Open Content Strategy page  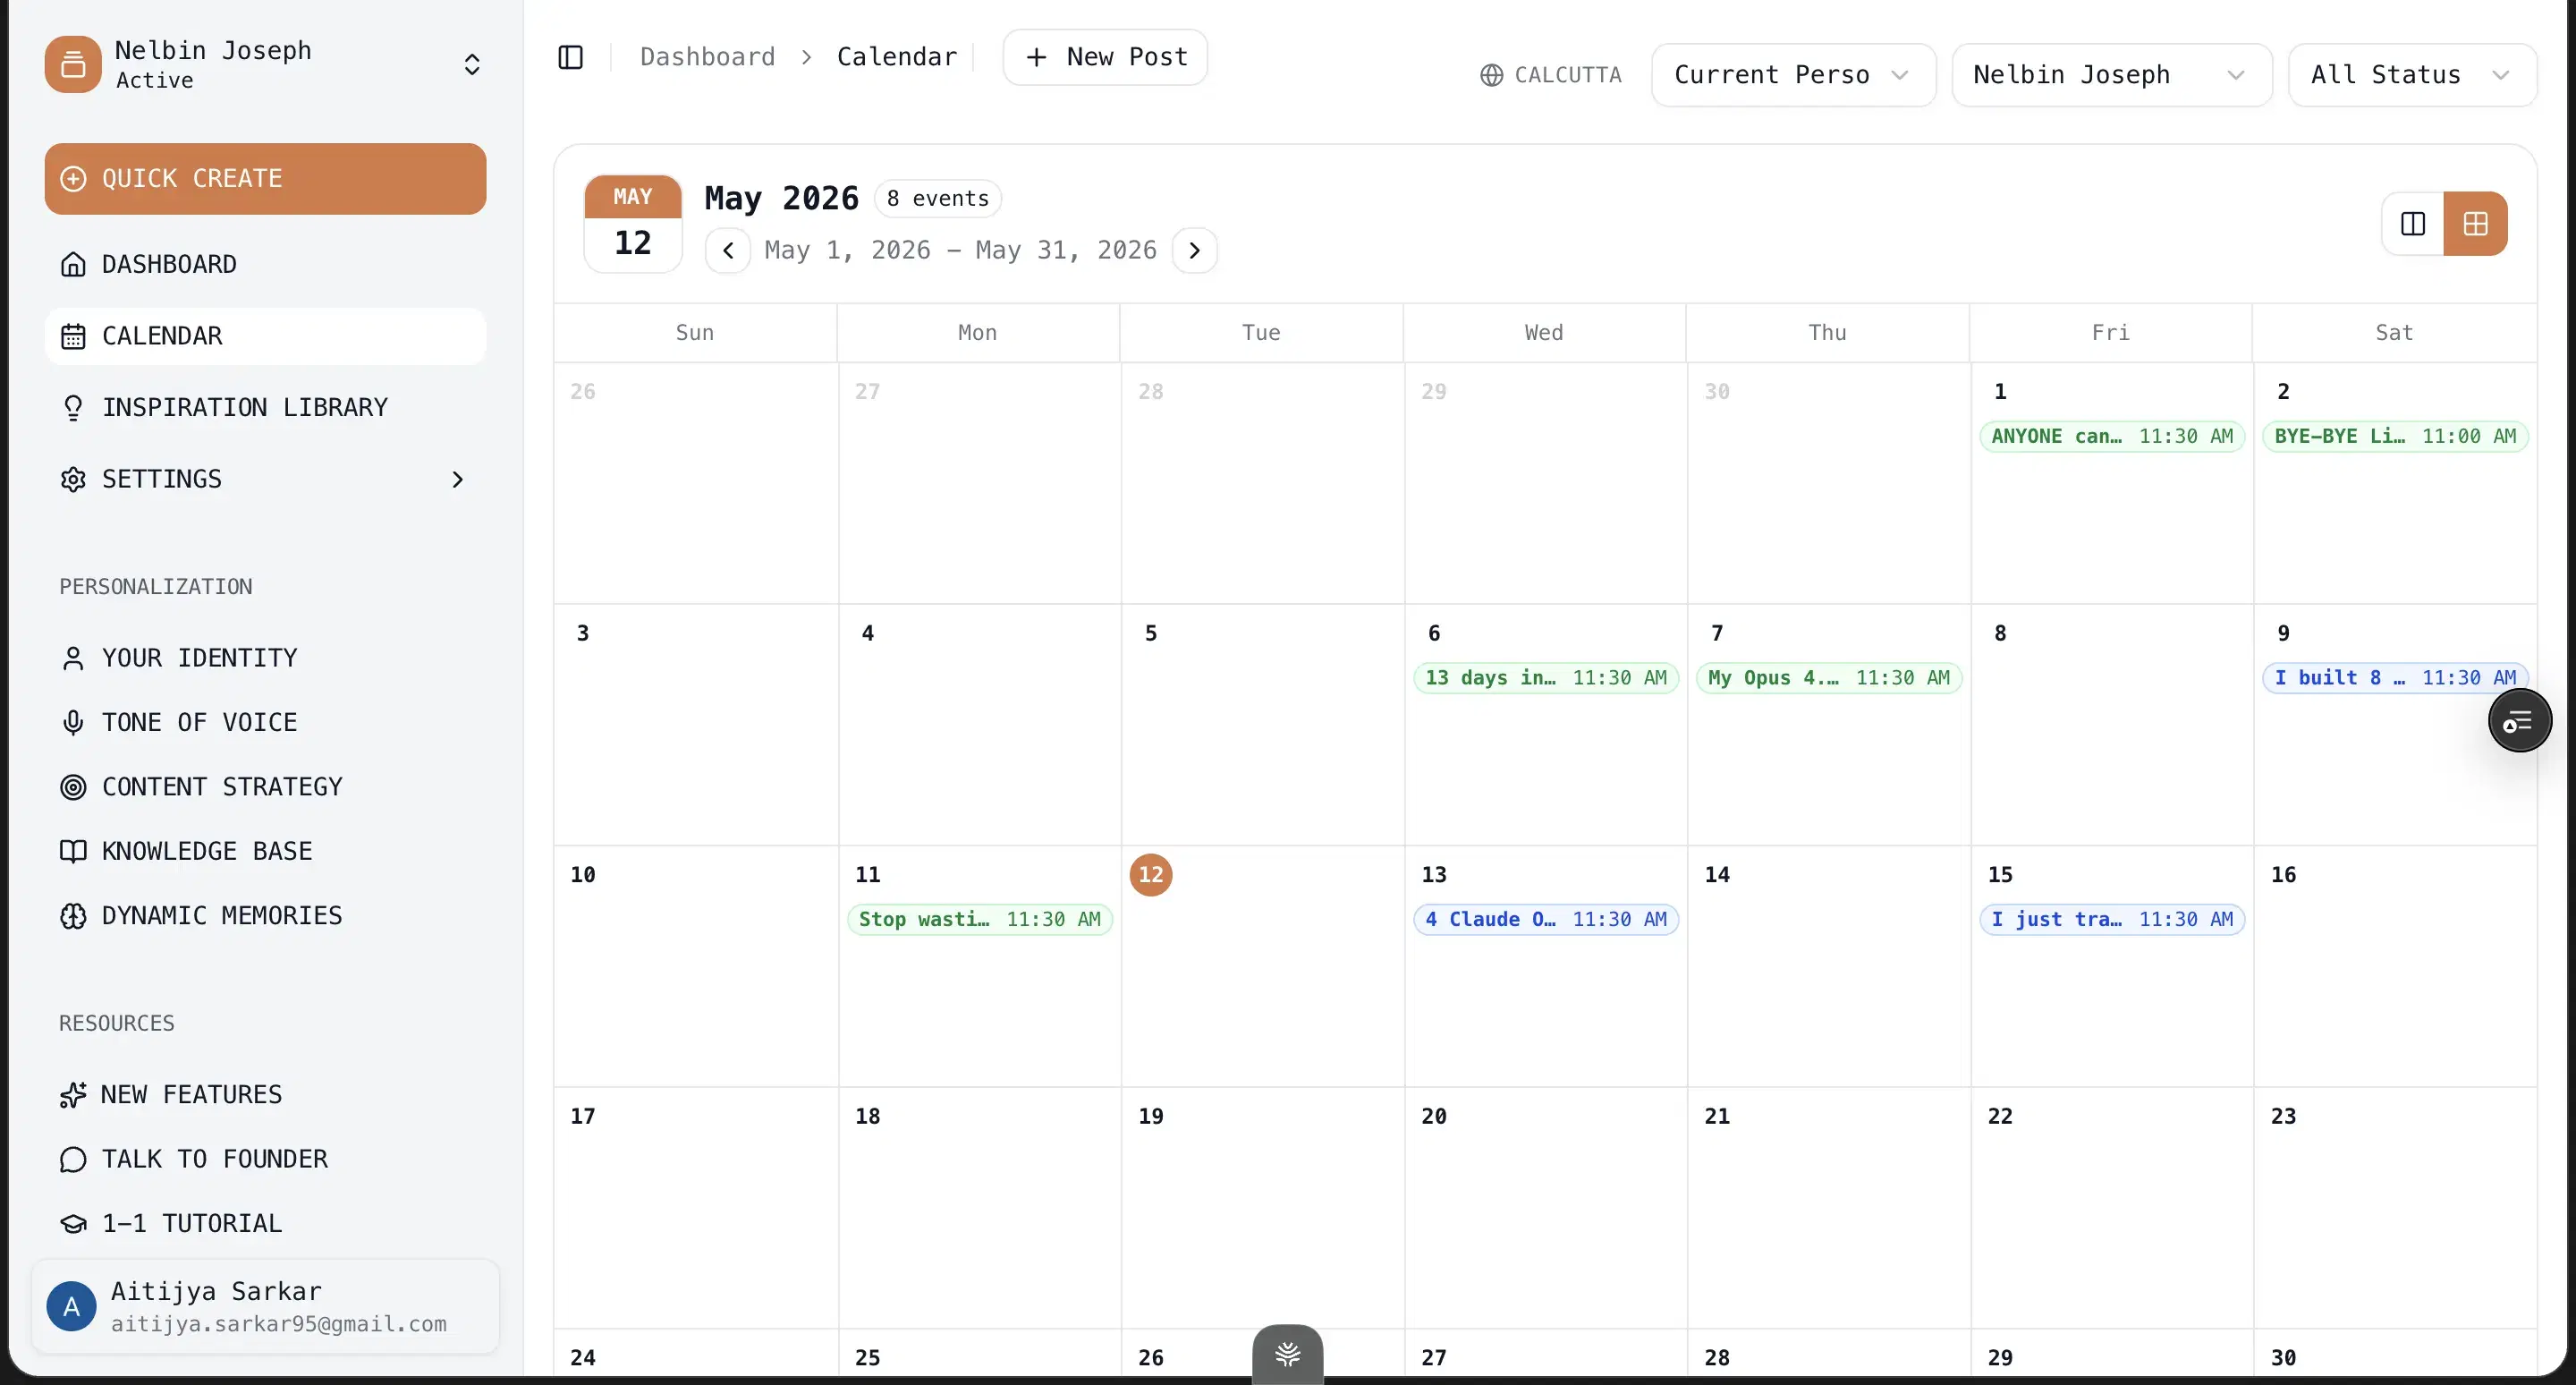click(265, 787)
